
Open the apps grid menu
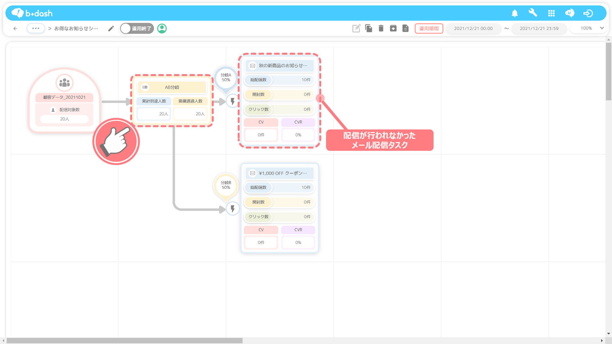click(x=551, y=13)
